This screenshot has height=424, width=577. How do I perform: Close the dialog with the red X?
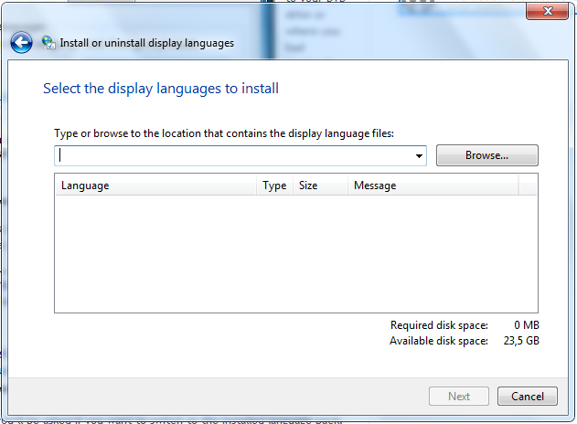pos(547,11)
